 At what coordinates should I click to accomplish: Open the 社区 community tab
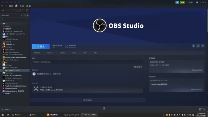tap(22, 6)
